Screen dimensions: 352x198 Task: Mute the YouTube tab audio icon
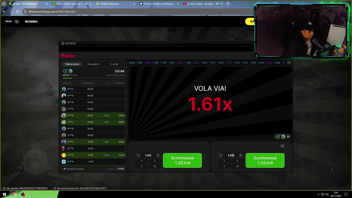217,4
